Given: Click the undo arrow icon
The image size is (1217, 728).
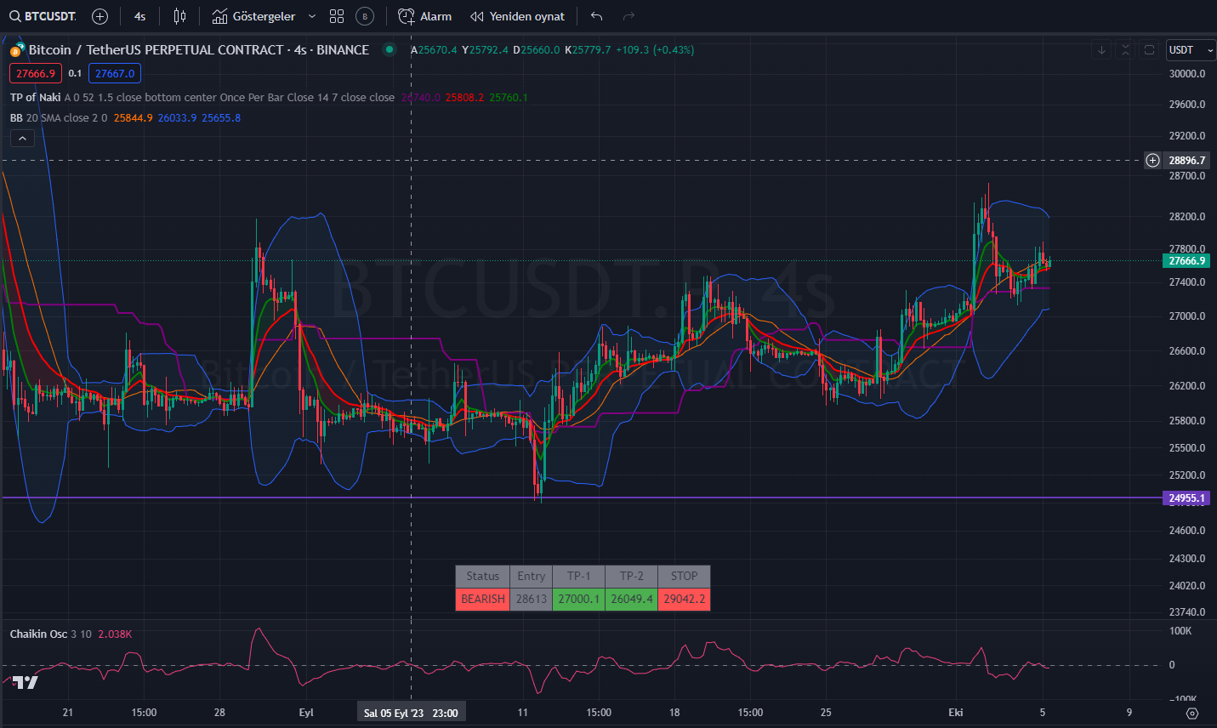Looking at the screenshot, I should 595,16.
